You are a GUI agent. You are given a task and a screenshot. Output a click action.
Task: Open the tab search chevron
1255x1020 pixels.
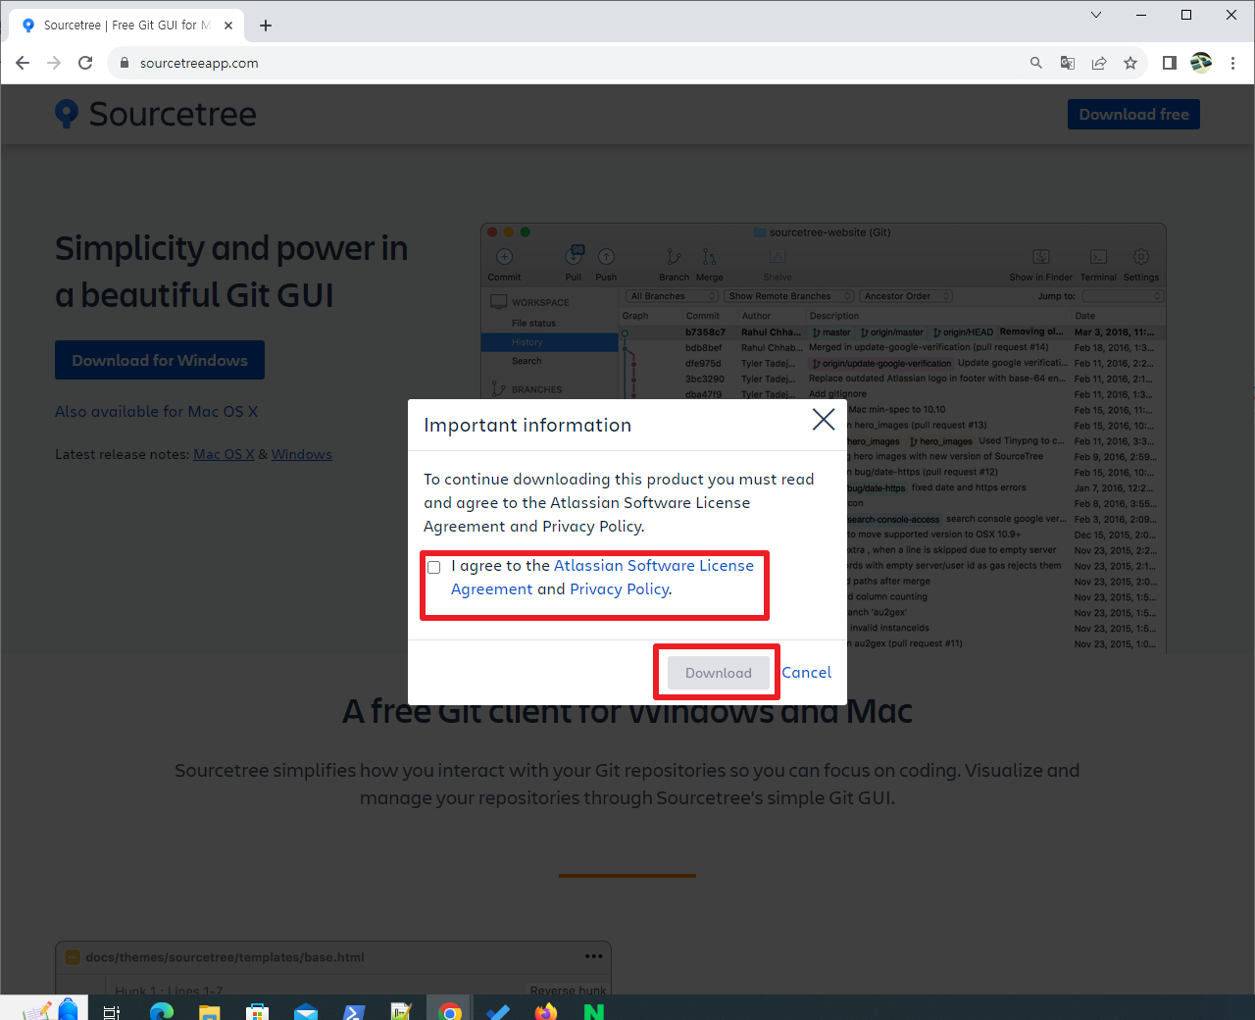point(1096,15)
